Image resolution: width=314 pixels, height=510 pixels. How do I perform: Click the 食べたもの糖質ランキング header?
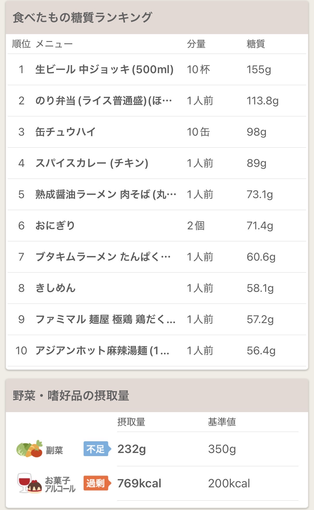coord(82,18)
